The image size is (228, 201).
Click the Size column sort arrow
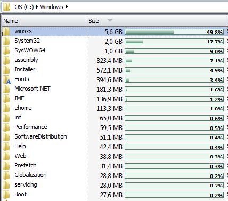(110, 21)
